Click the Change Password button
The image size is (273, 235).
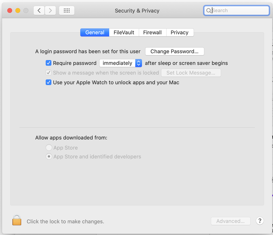(174, 51)
